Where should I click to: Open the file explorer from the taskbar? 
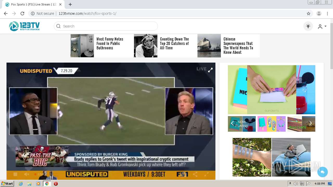tap(29, 184)
